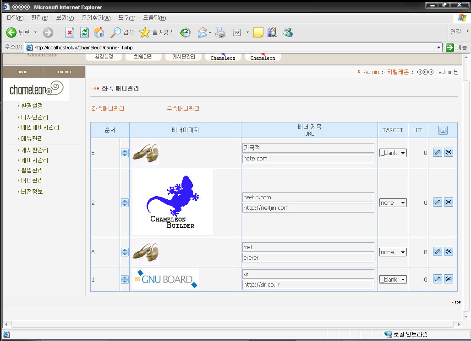
Task: Click the 우측배너관리 link
Action: click(183, 109)
